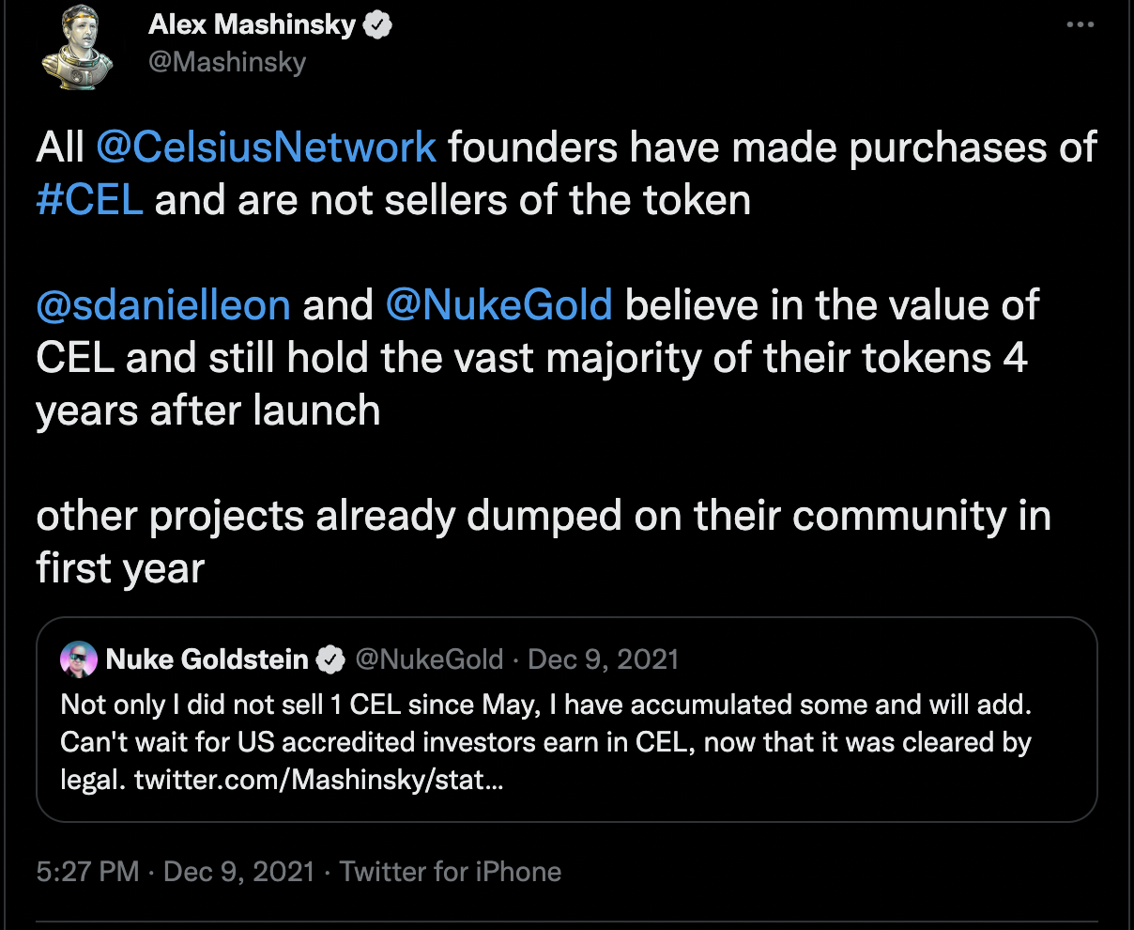Click the 'other projects already dumped' line
The width and height of the screenshot is (1134, 930).
pos(543,516)
